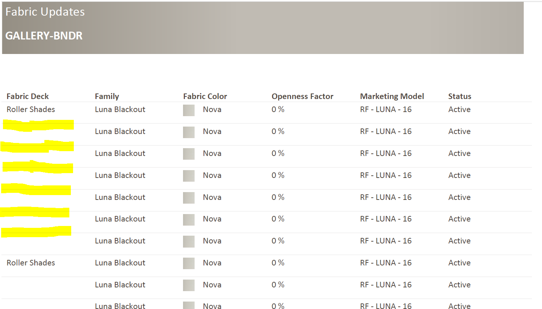Sort by the Fabric Deck column header
This screenshot has height=309, width=542.
(x=28, y=96)
